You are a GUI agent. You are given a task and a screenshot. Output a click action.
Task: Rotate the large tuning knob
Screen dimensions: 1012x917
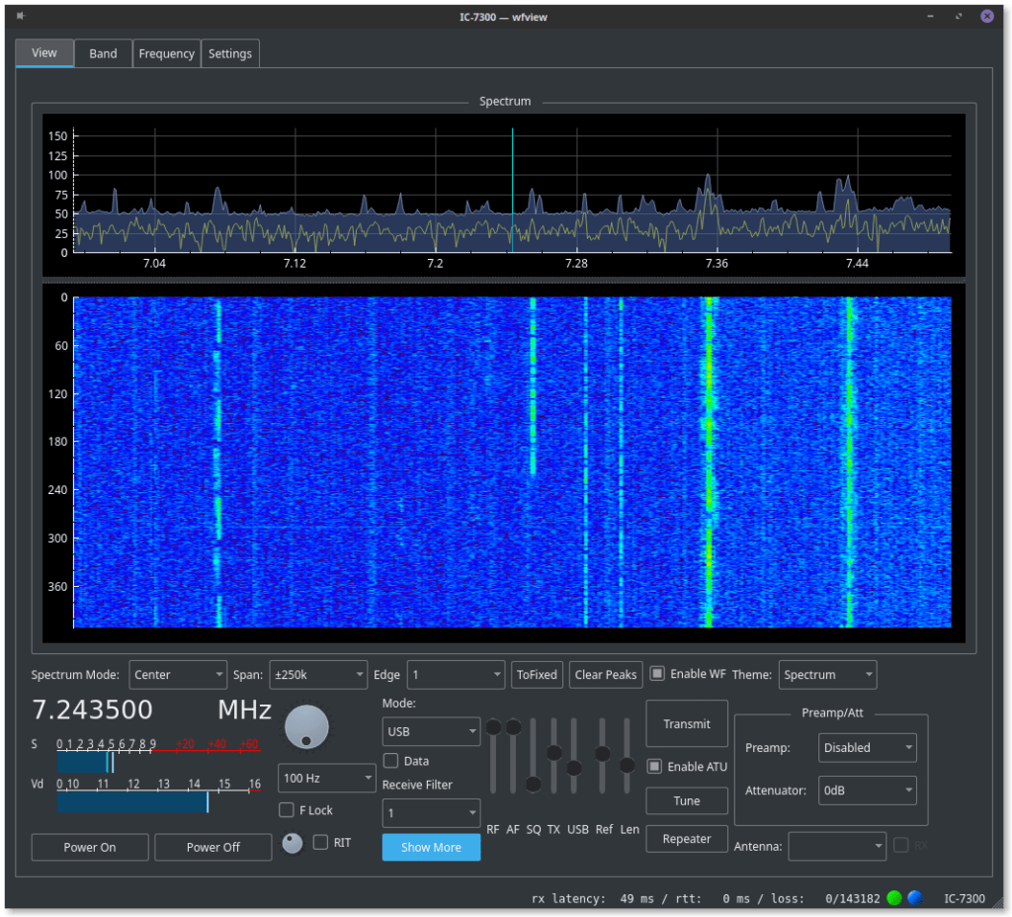coord(306,726)
